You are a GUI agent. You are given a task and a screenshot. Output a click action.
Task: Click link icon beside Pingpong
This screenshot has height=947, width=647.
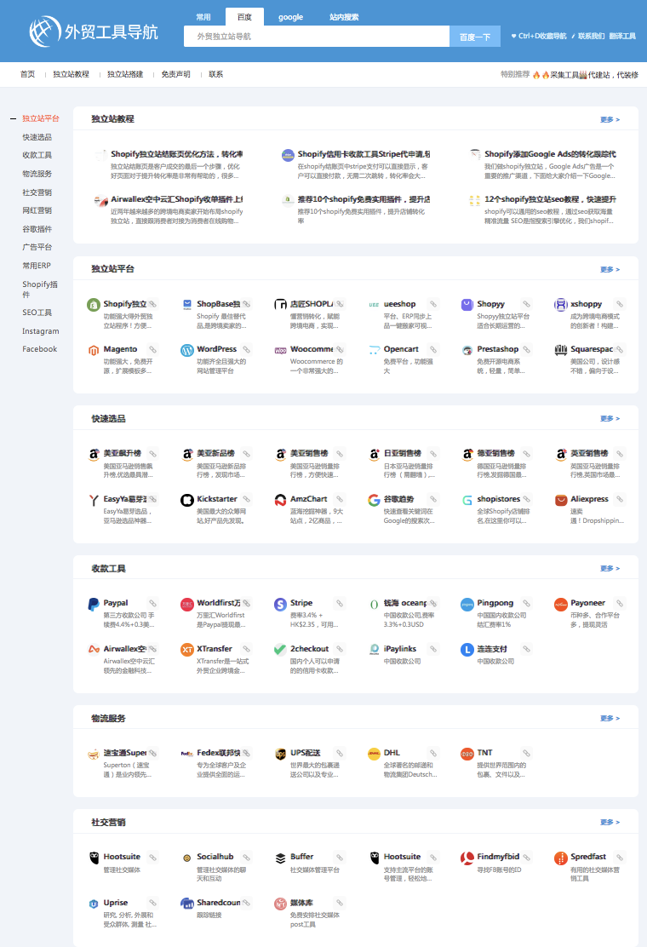tap(526, 603)
